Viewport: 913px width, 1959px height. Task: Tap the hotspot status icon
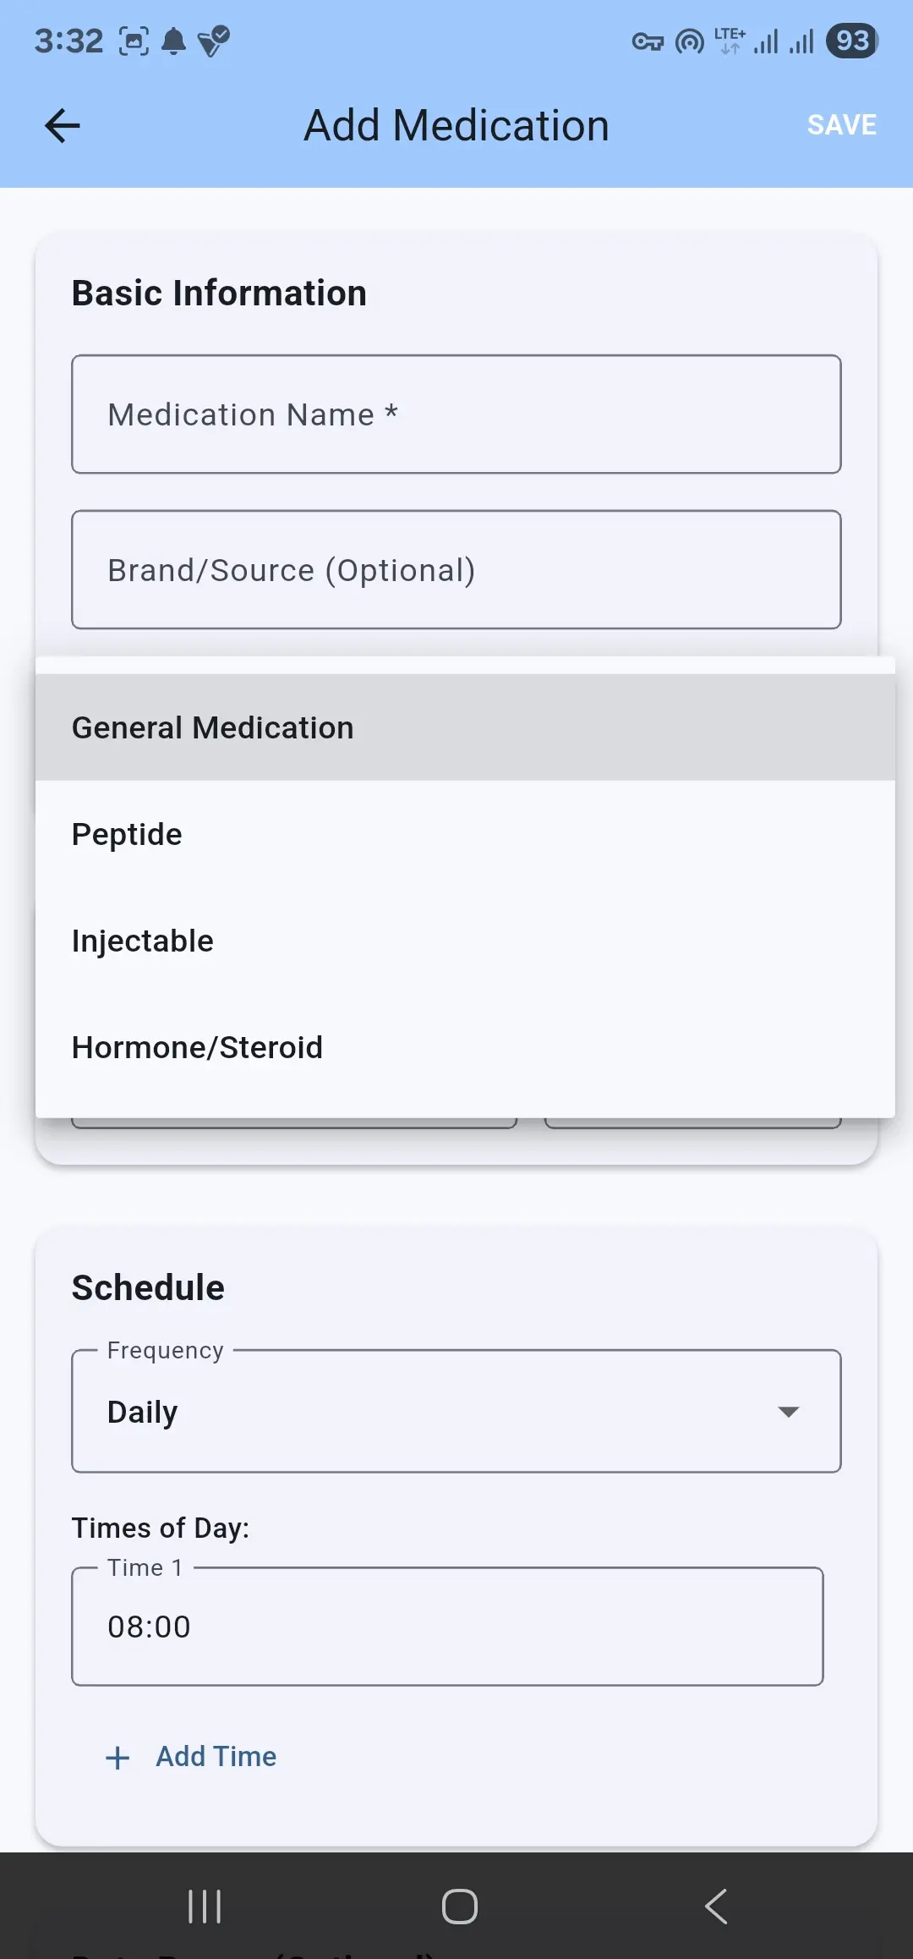tap(690, 41)
